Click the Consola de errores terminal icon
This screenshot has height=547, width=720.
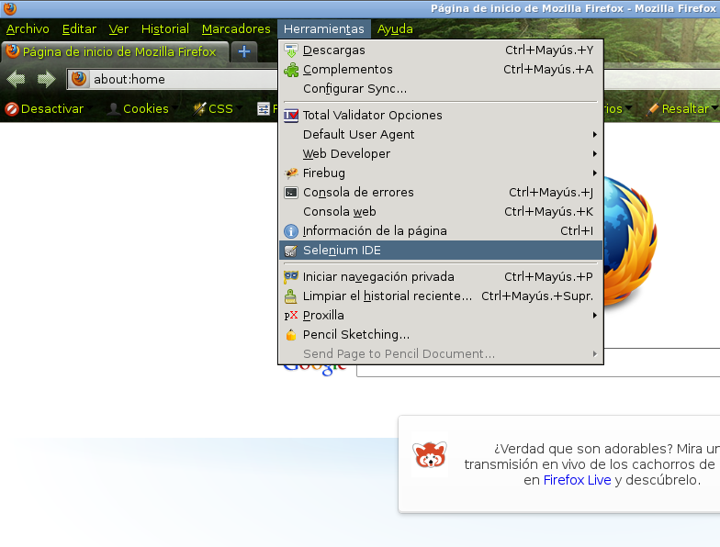tap(291, 193)
